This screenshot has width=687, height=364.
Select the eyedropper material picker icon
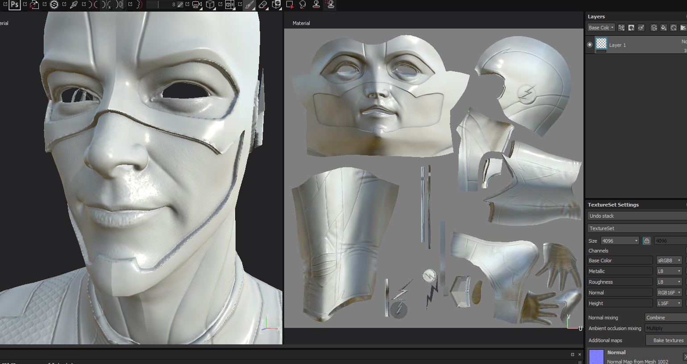(74, 4)
